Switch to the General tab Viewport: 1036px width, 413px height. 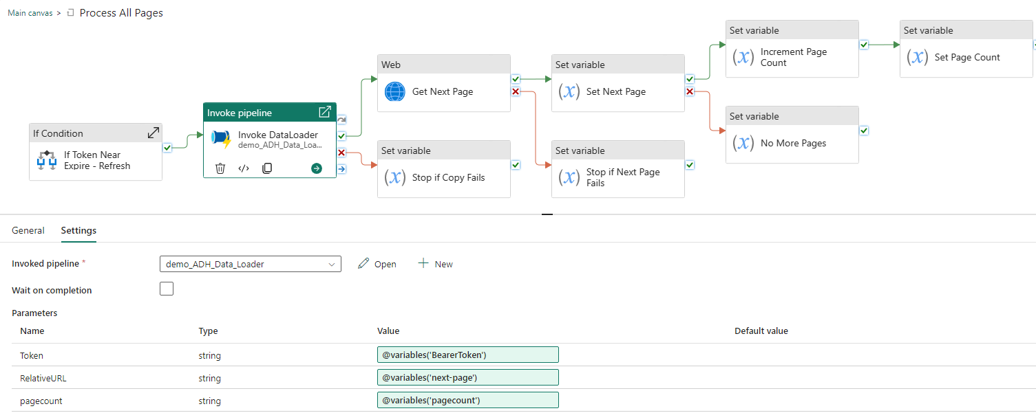tap(28, 230)
